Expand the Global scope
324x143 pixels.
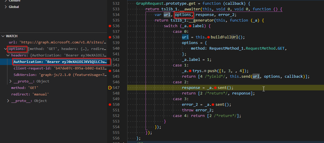pos(6,7)
